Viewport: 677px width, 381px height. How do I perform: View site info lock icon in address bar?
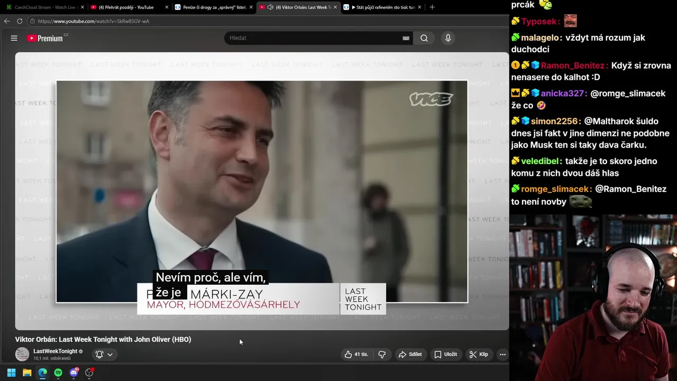pyautogui.click(x=32, y=21)
